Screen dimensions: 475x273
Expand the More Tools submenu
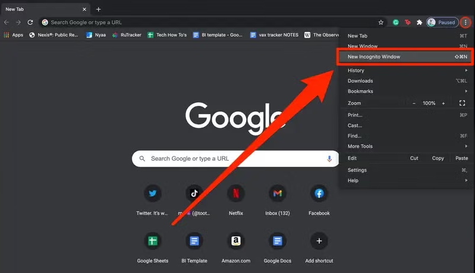tap(406, 146)
